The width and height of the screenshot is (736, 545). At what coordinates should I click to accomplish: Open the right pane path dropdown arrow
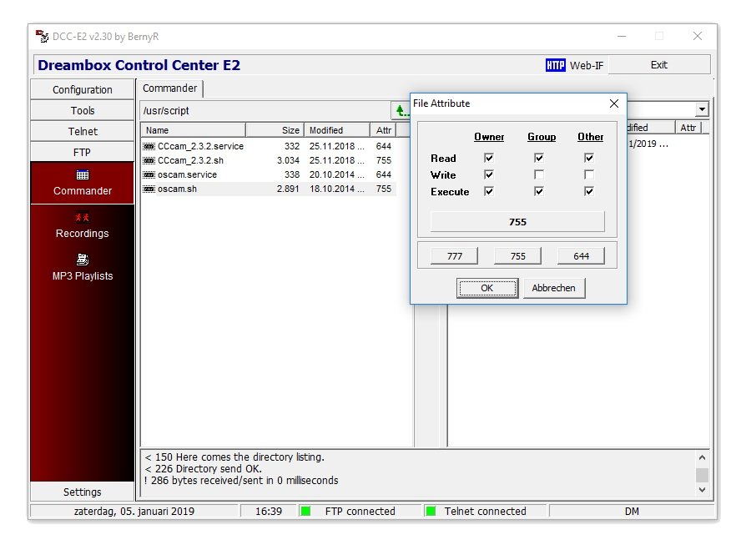(x=702, y=109)
